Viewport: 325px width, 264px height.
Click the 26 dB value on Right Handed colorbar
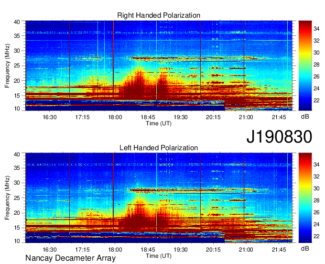pos(316,77)
